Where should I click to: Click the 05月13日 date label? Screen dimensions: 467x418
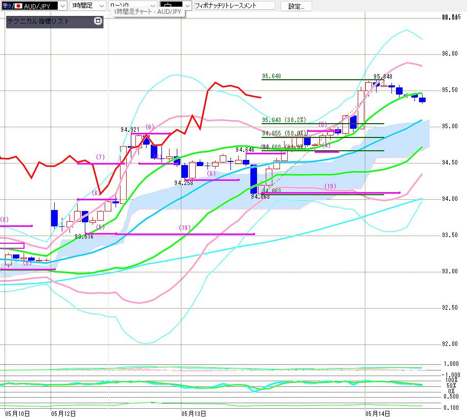[194, 413]
